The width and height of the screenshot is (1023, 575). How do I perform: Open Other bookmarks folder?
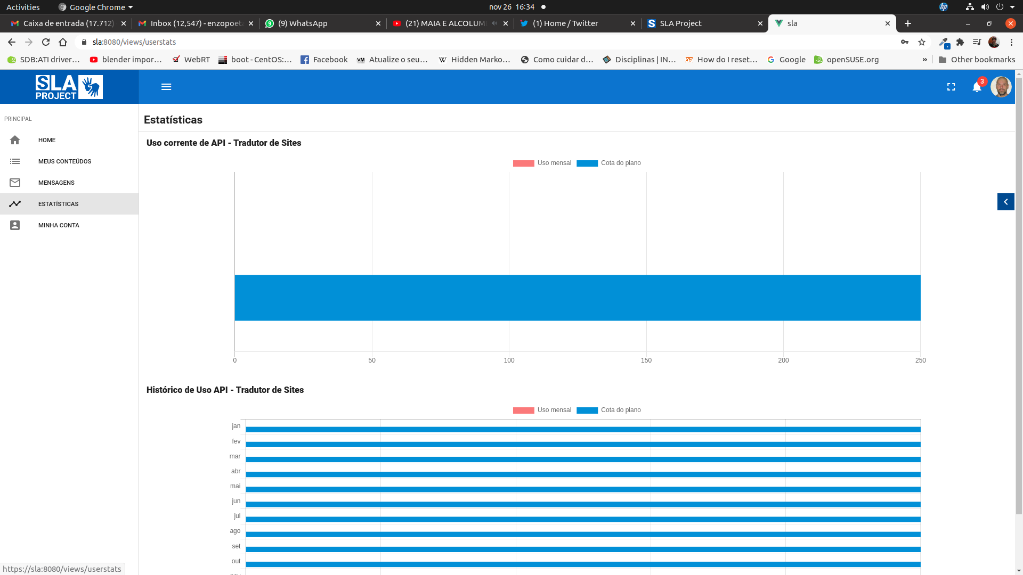click(976, 60)
